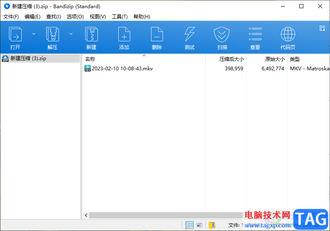Click the compressed size value 398,959
Viewport: 330px width, 231px height.
(x=234, y=69)
